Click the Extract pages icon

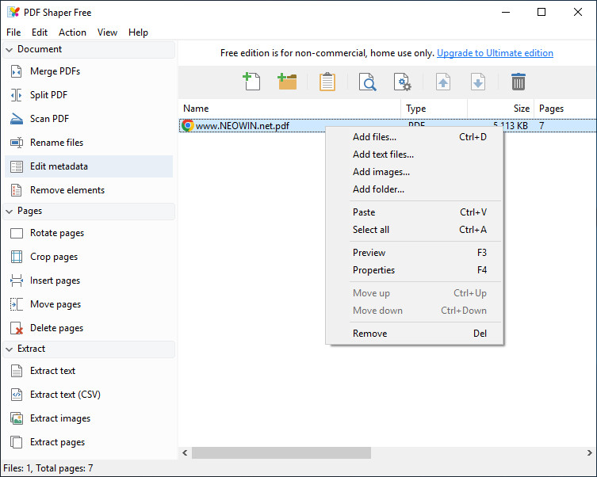tap(17, 442)
